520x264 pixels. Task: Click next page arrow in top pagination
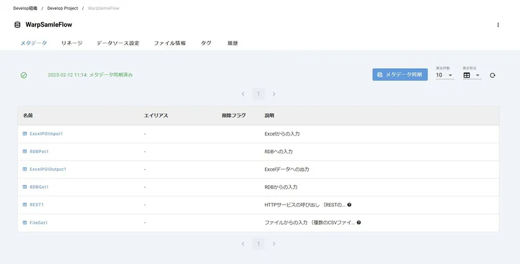274,94
